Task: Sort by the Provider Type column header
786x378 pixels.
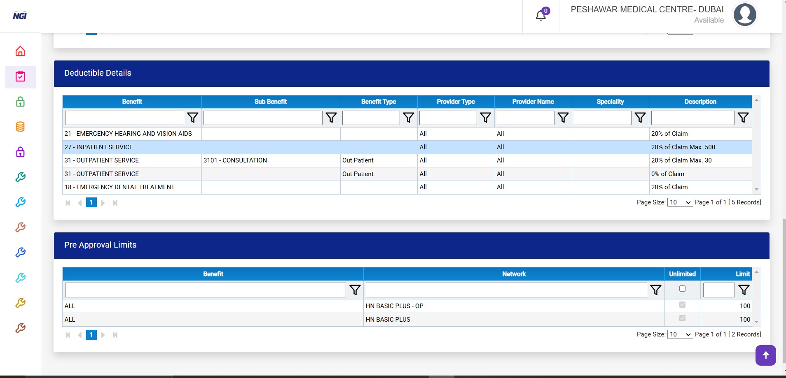Action: pyautogui.click(x=456, y=102)
